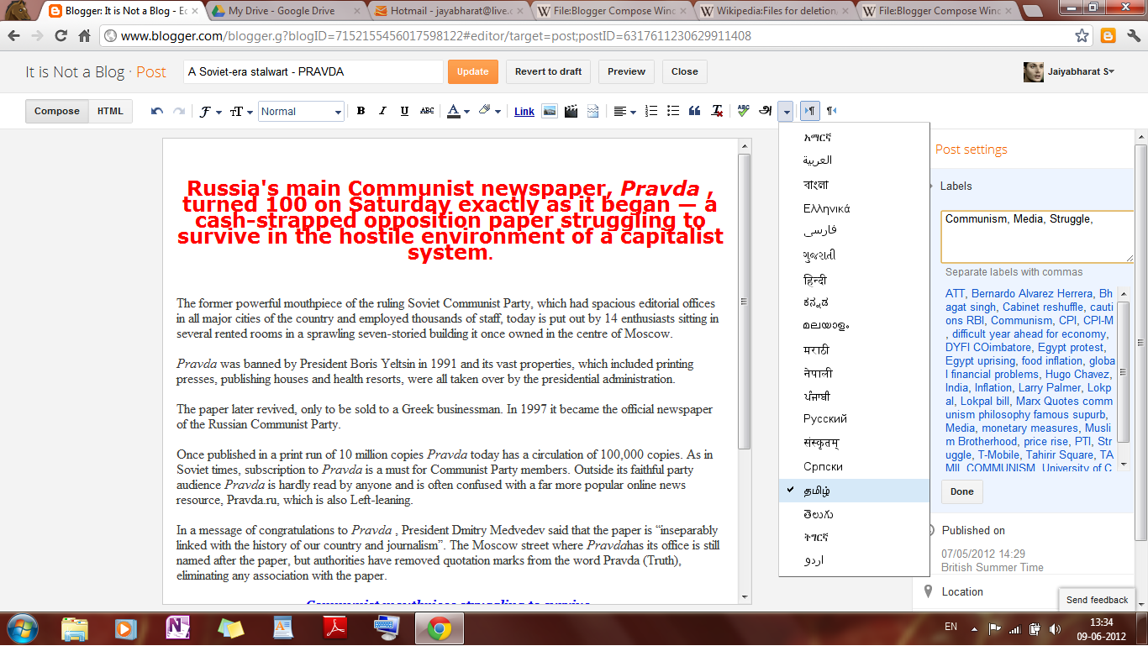Select Arabic (العربية) from the language list
Viewport: 1148px width, 646px height.
pyautogui.click(x=854, y=160)
